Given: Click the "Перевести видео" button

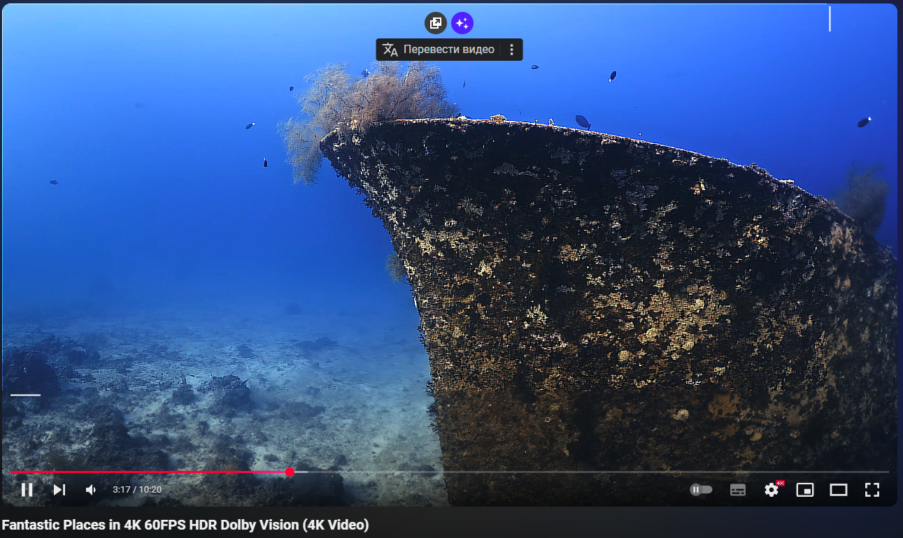Looking at the screenshot, I should pyautogui.click(x=448, y=50).
